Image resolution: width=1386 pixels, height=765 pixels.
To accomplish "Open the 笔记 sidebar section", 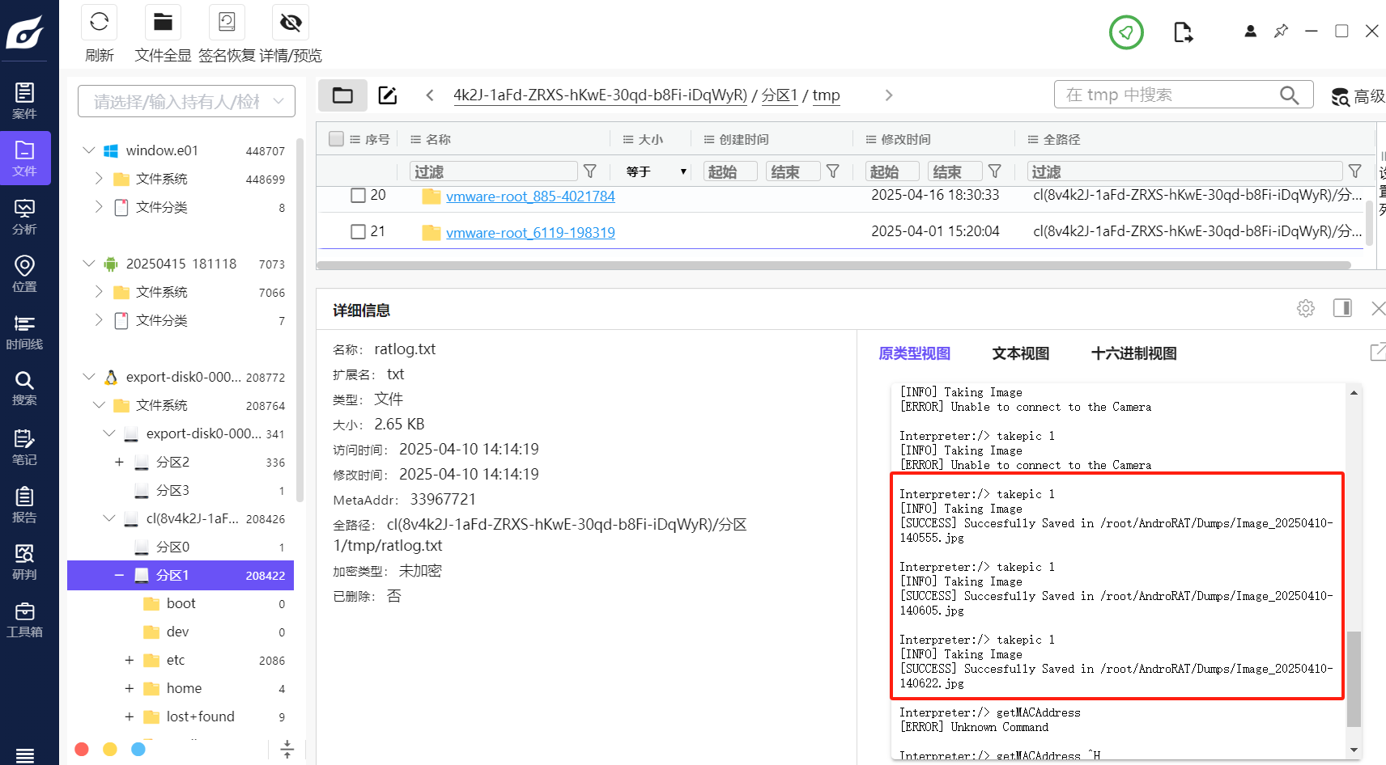I will click(24, 446).
